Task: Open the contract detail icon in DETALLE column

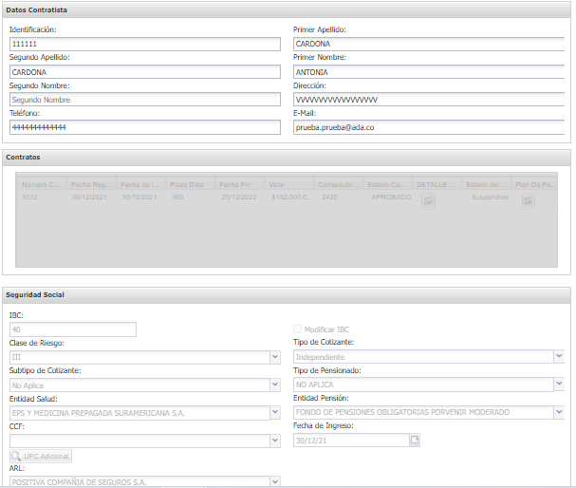Action: tap(428, 199)
